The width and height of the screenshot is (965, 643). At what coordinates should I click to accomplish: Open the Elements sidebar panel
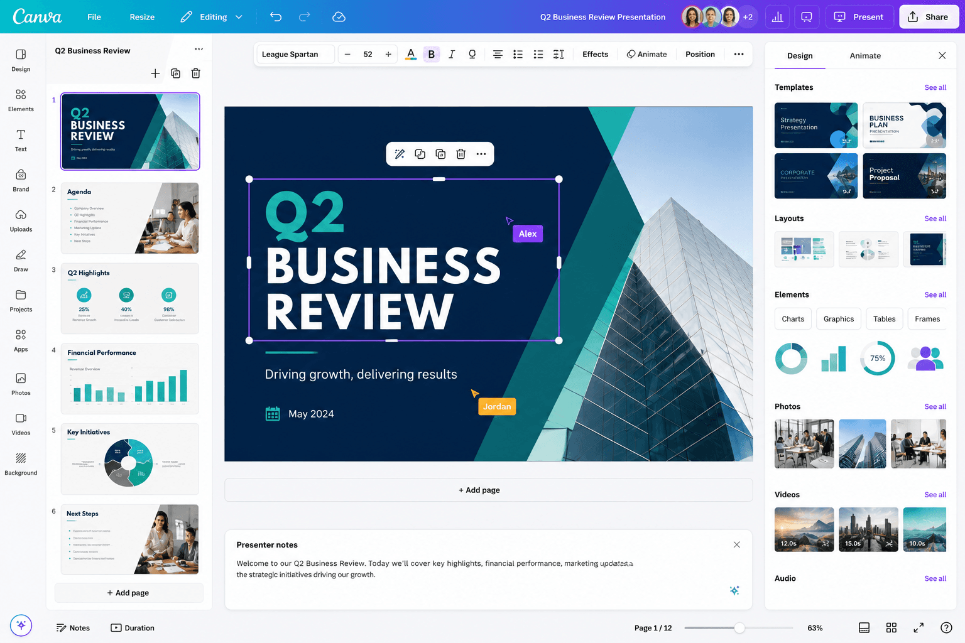pyautogui.click(x=21, y=100)
